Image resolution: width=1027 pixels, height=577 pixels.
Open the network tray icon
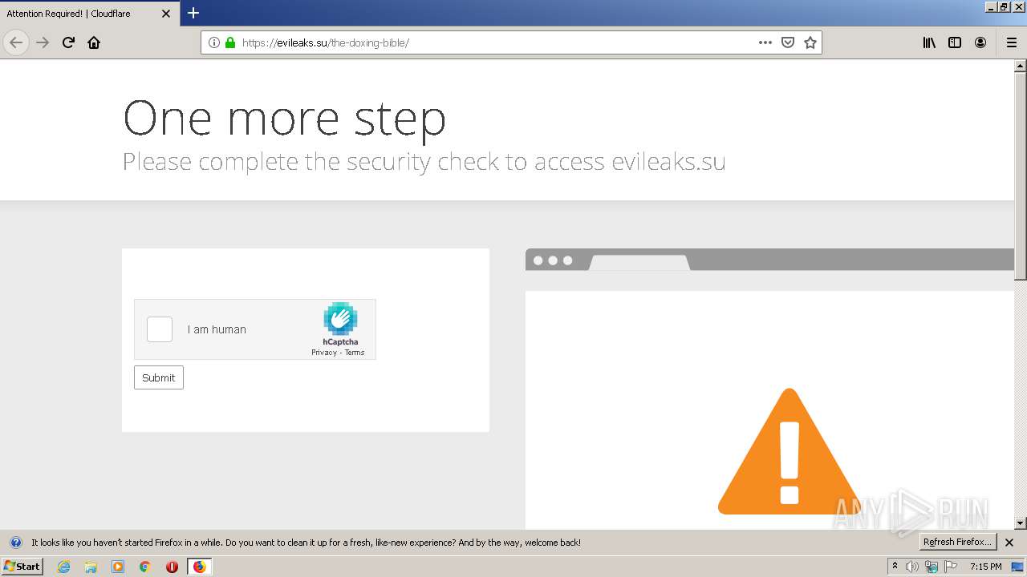tap(932, 567)
